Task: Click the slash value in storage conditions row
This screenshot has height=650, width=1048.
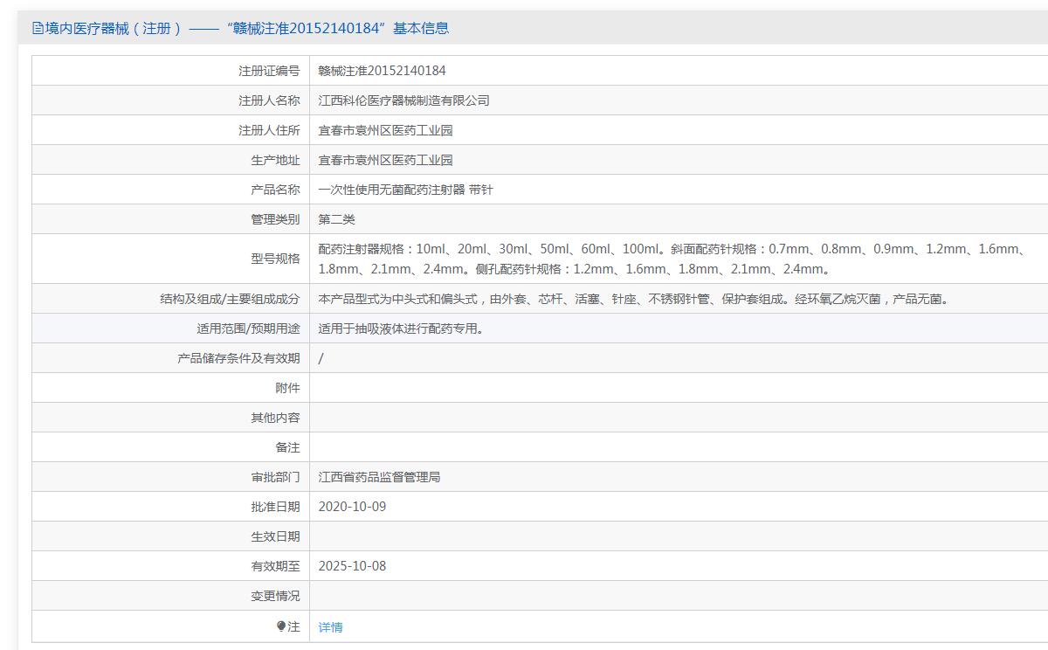Action: [x=321, y=358]
